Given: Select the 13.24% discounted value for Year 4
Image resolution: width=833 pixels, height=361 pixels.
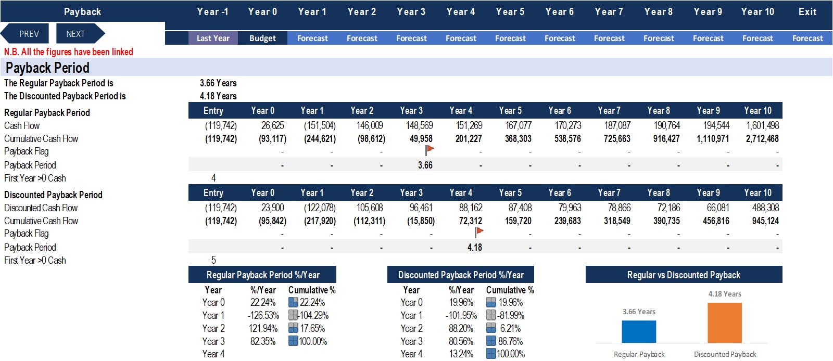Looking at the screenshot, I should tap(461, 354).
